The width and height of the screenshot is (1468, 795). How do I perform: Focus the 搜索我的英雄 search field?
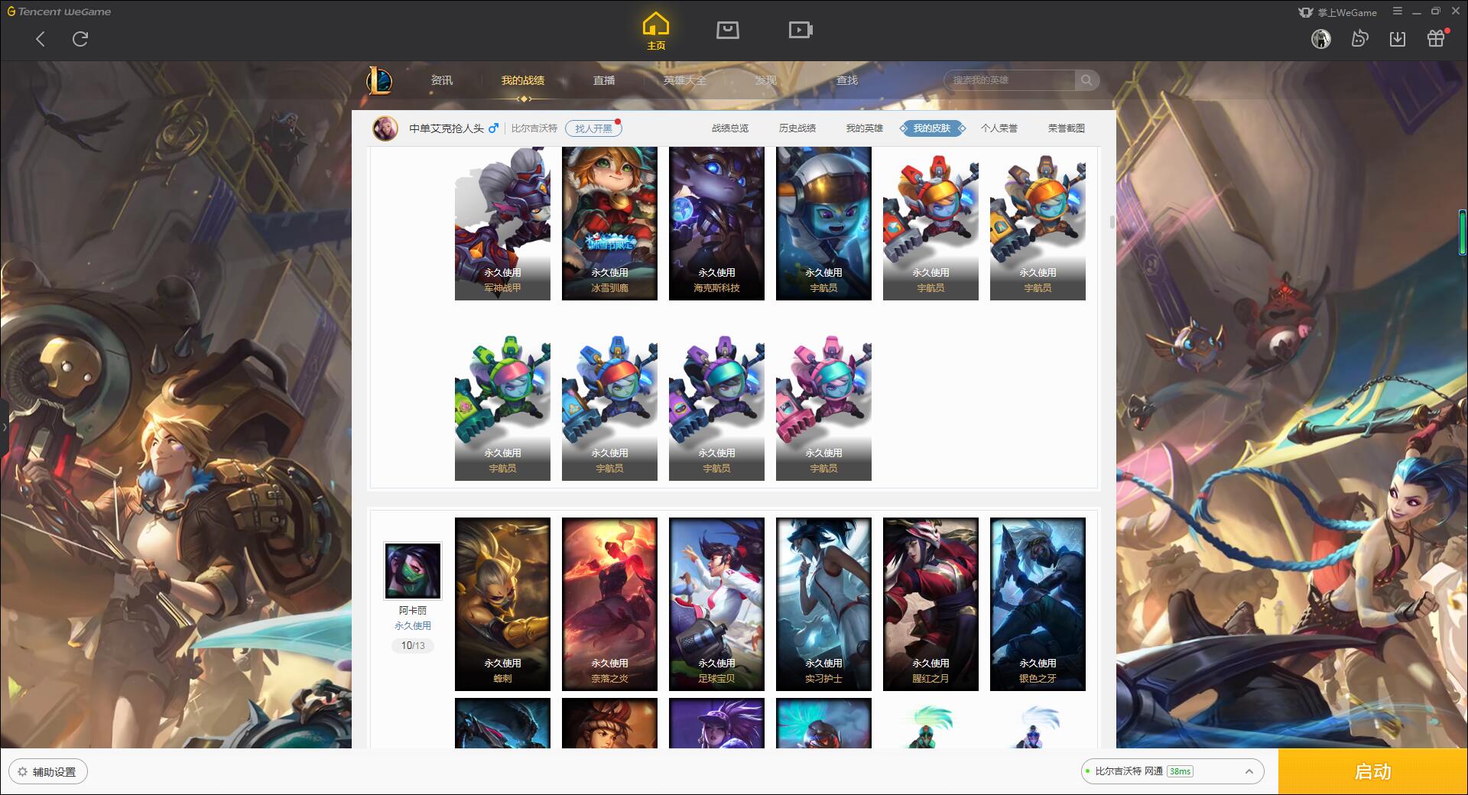click(1010, 80)
